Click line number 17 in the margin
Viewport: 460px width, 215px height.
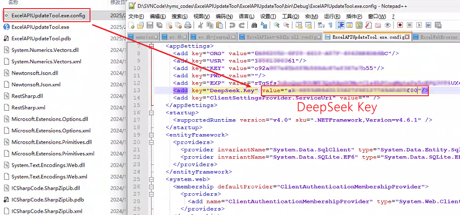pyautogui.click(x=137, y=120)
